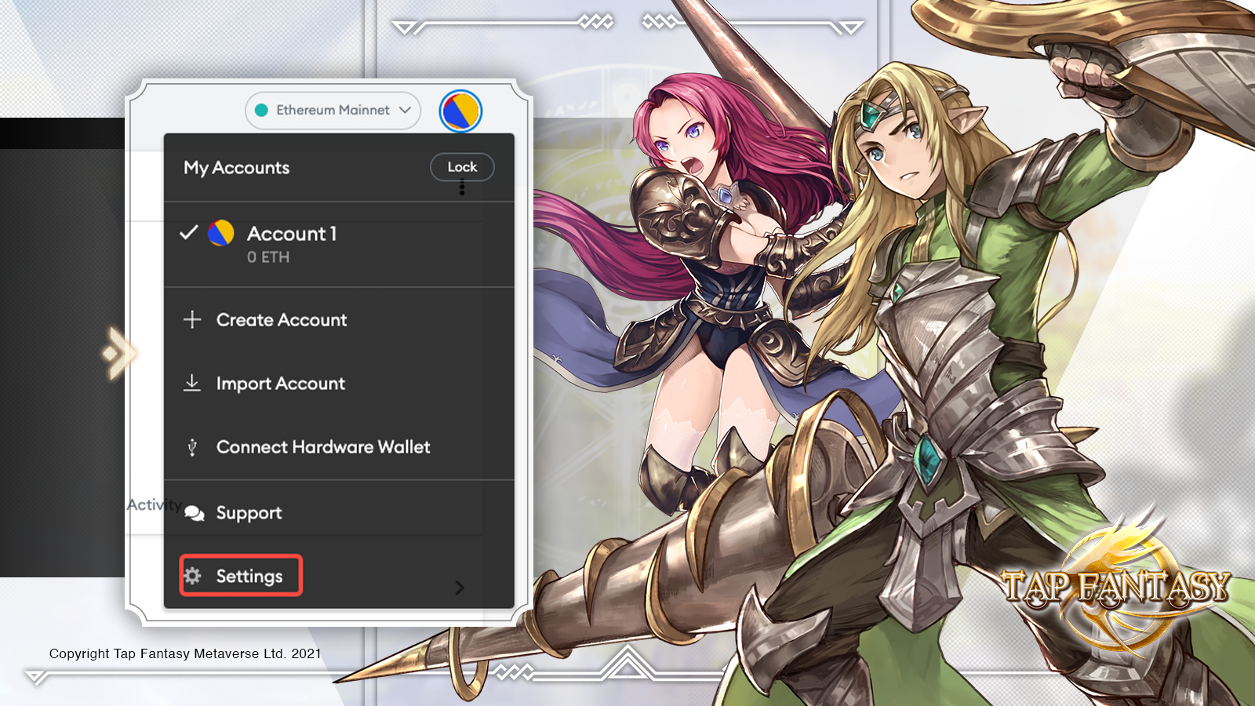The height and width of the screenshot is (706, 1255).
Task: Click the Settings gear icon
Action: pos(193,576)
